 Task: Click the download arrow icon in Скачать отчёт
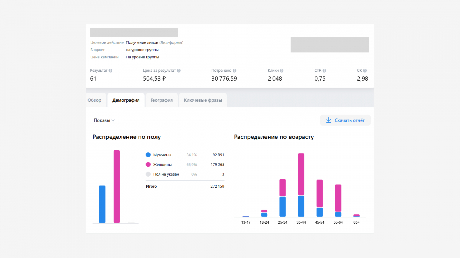(x=329, y=120)
